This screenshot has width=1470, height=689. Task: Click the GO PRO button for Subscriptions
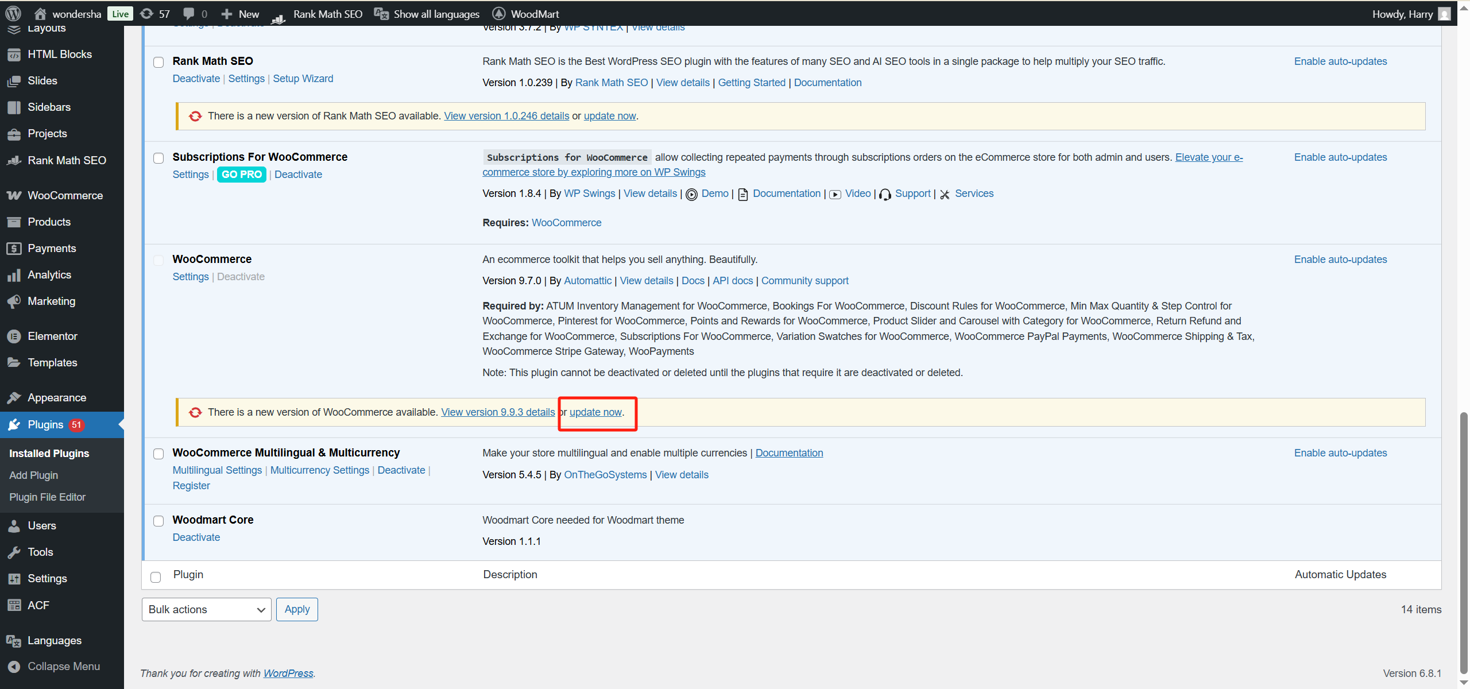(x=241, y=174)
